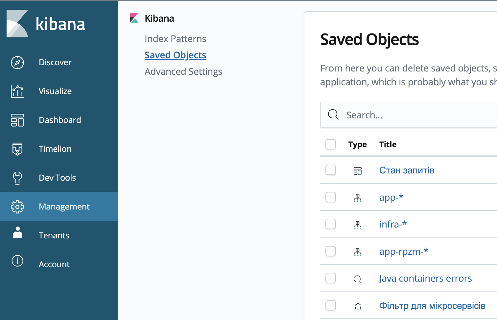Click the Title column header
Screen dimensions: 497x320
coord(388,144)
